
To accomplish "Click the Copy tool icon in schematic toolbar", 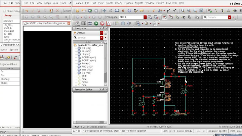I will (111, 11).
